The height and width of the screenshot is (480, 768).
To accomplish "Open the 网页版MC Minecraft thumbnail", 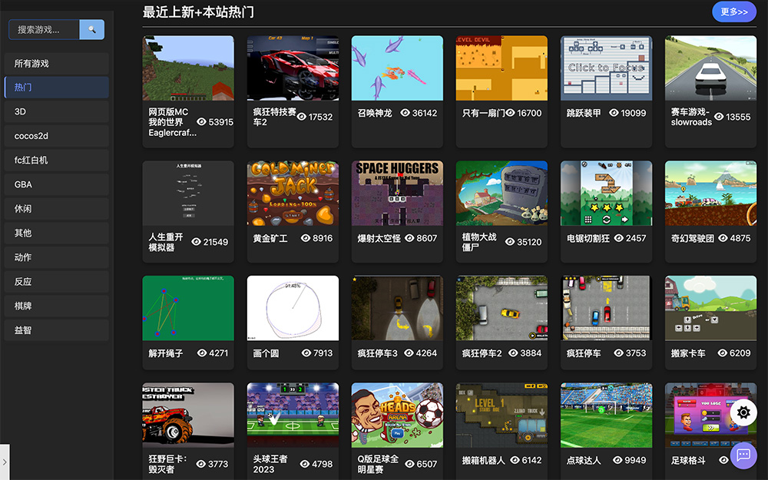I will [x=188, y=68].
